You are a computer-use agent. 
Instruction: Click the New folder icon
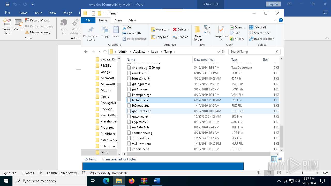pos(198,29)
